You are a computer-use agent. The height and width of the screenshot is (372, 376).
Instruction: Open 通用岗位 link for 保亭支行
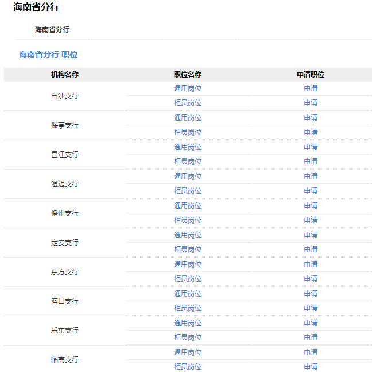click(188, 118)
